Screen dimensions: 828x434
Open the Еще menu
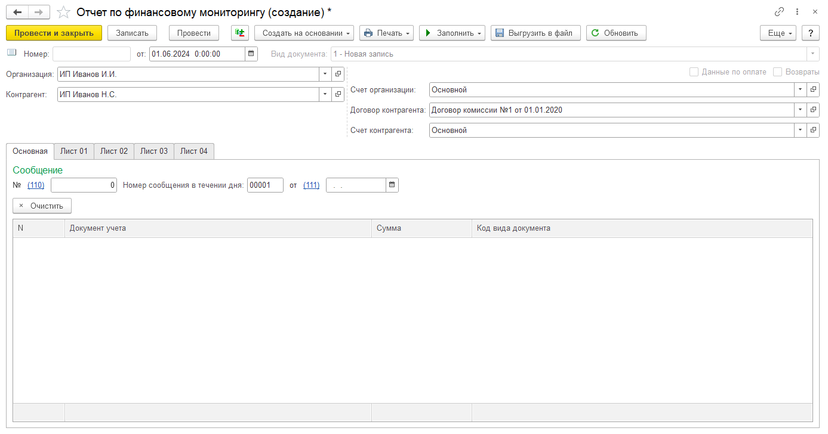tap(778, 33)
